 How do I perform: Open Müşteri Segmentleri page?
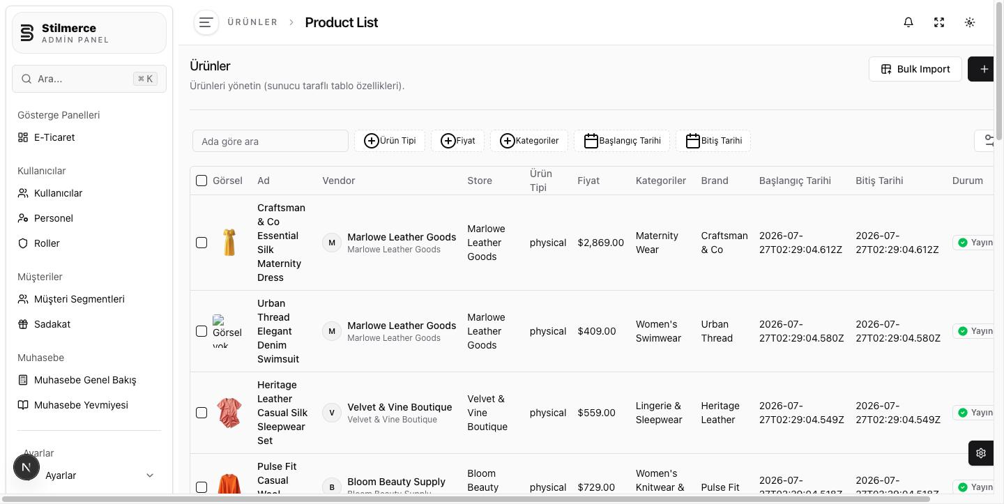(x=89, y=299)
